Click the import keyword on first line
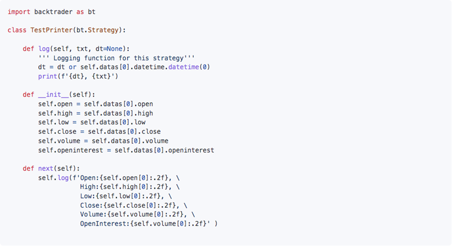Screen dimensions: 453x246 pos(19,12)
